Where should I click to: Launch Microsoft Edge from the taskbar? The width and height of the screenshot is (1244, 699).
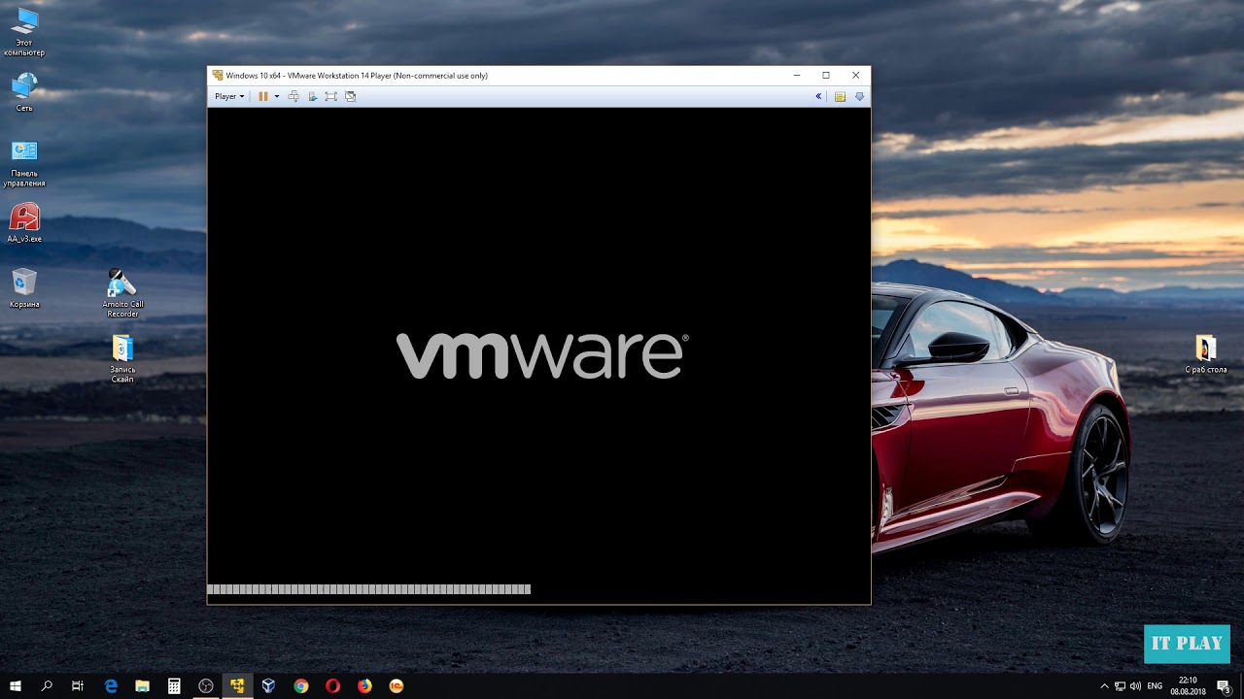(x=111, y=685)
